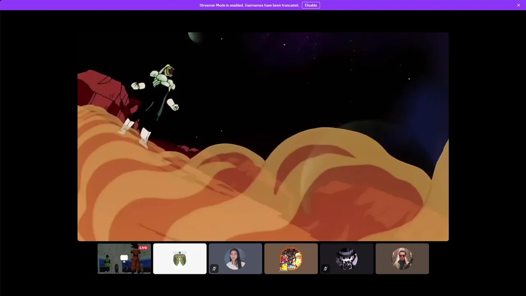This screenshot has height=296, width=526.
Task: Select the participant tile with masked hat character
Action: [x=346, y=259]
